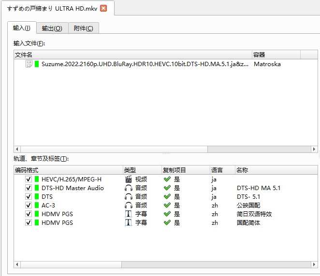The height and width of the screenshot is (276, 320).
Task: Click the zh language cell of the AC-3 track
Action: click(x=215, y=206)
